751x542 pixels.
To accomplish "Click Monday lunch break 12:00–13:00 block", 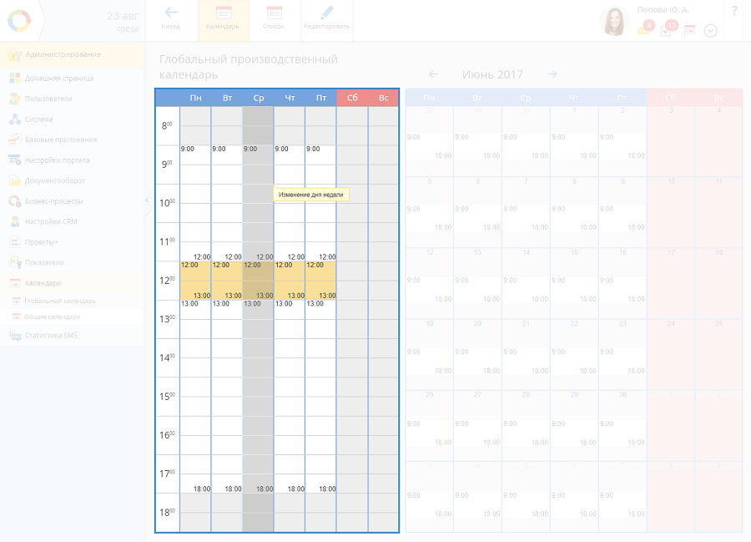I will 195,281.
